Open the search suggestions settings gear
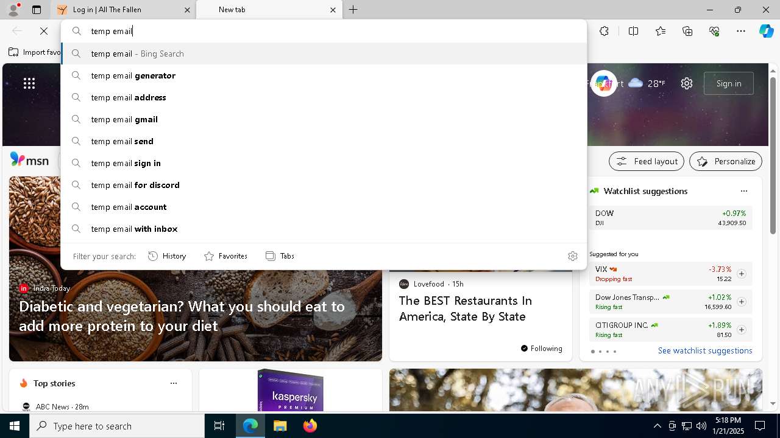The image size is (780, 438). click(x=572, y=256)
